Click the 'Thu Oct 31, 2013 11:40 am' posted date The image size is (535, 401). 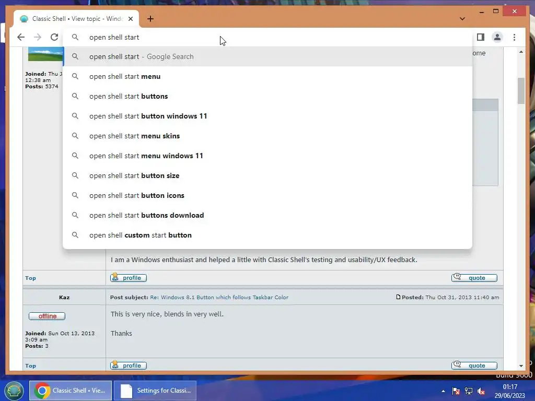pyautogui.click(x=462, y=297)
